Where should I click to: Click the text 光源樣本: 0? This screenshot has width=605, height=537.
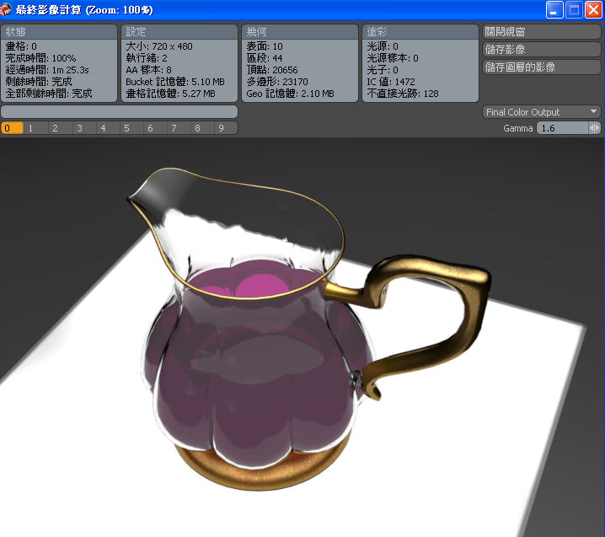tap(393, 58)
